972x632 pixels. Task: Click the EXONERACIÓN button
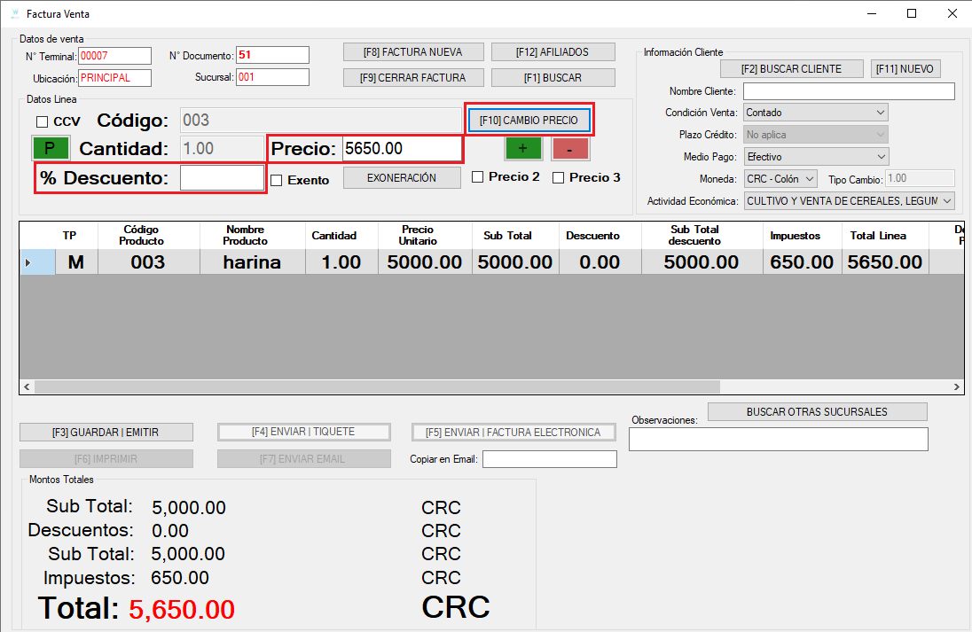402,178
